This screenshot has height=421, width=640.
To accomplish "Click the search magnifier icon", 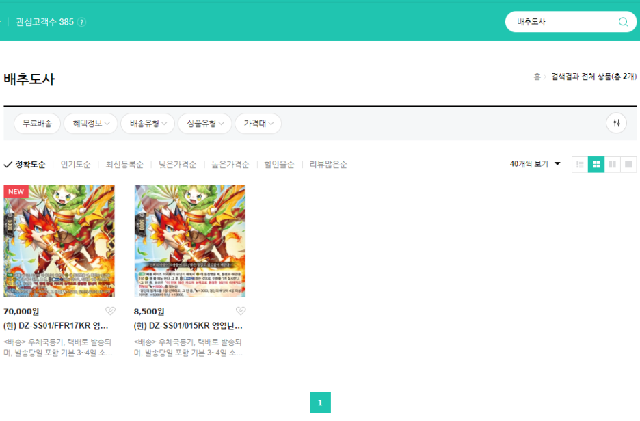I will [623, 22].
